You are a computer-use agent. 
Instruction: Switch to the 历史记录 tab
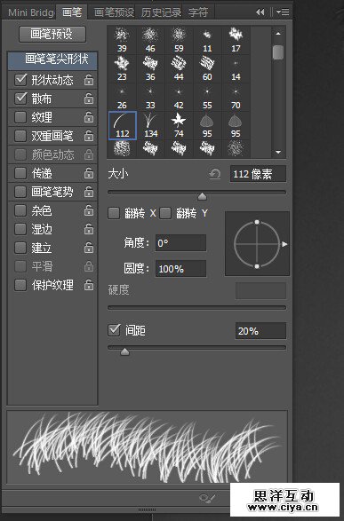point(161,12)
